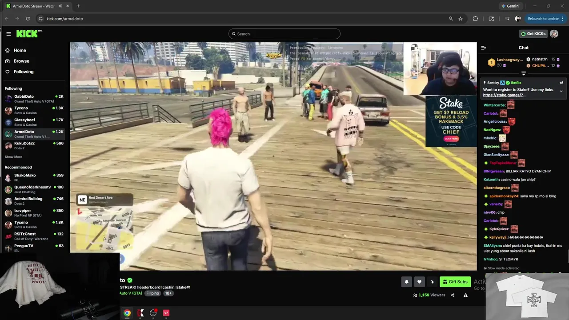Open the Auto V (GTA) category link
The image size is (569, 320).
(131, 293)
